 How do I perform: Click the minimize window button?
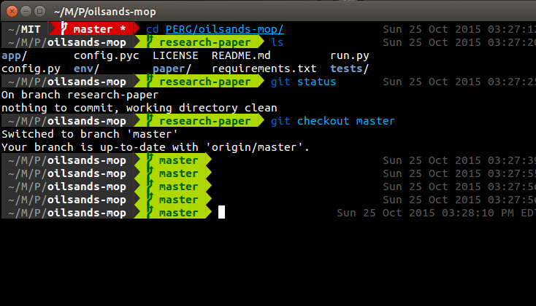[x=26, y=12]
